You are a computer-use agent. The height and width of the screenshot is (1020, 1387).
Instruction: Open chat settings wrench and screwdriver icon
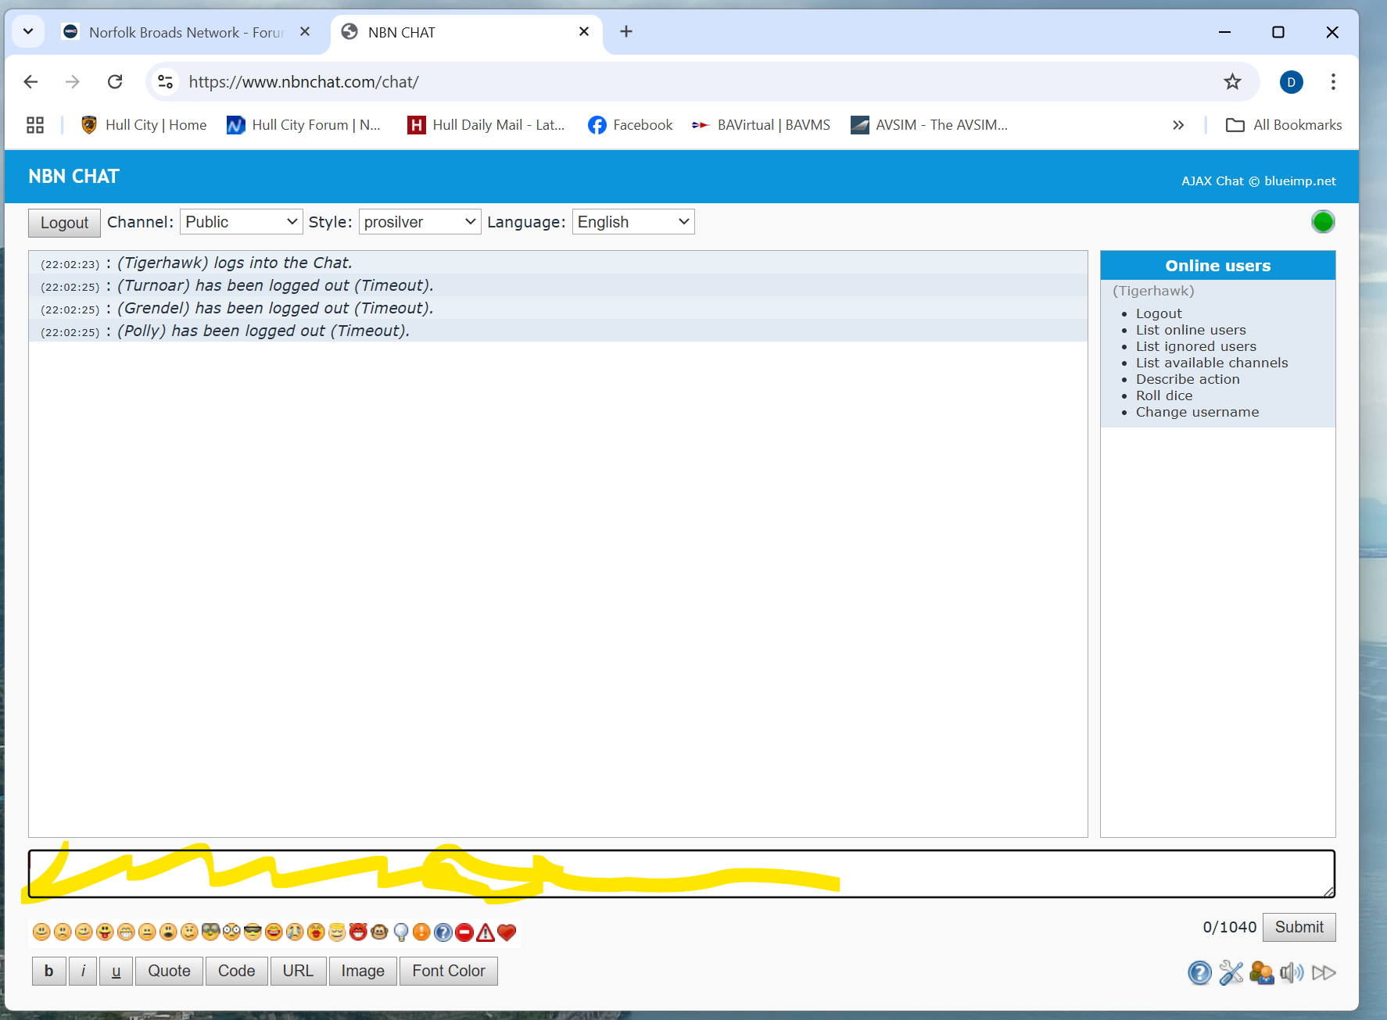click(x=1231, y=972)
